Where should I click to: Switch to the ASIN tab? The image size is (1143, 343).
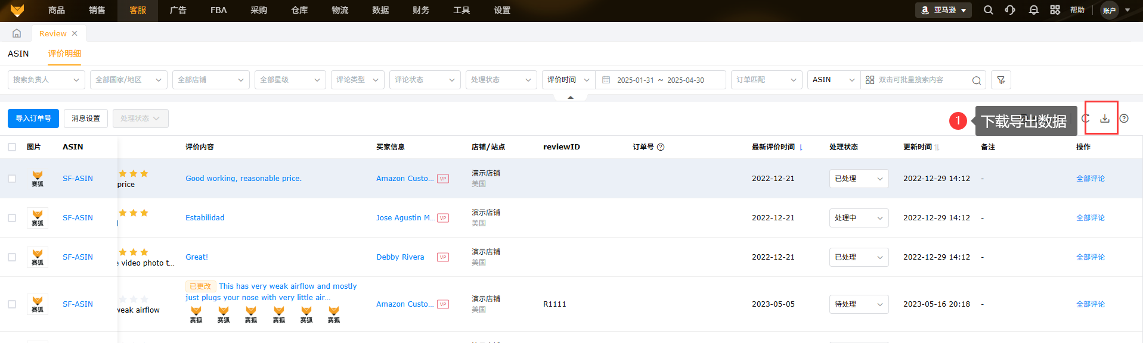point(18,54)
